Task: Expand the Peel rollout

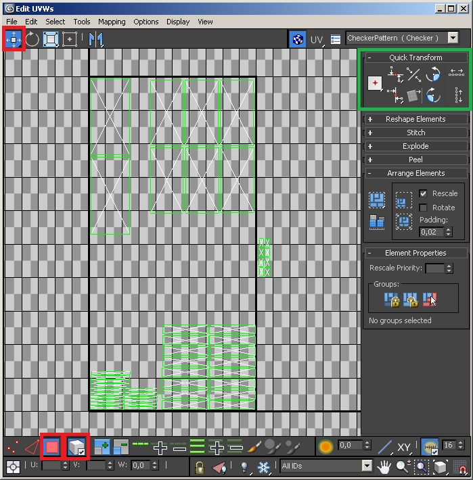Action: pos(415,160)
